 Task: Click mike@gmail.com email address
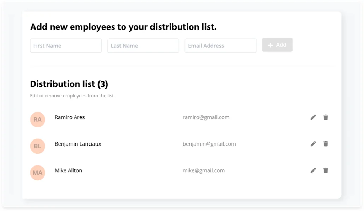tap(204, 171)
